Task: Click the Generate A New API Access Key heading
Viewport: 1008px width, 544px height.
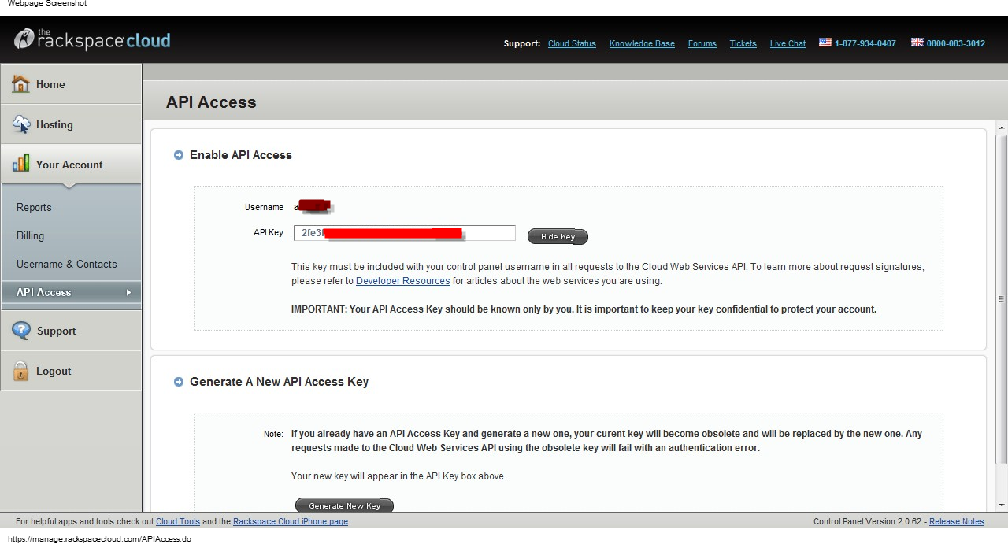Action: click(279, 382)
